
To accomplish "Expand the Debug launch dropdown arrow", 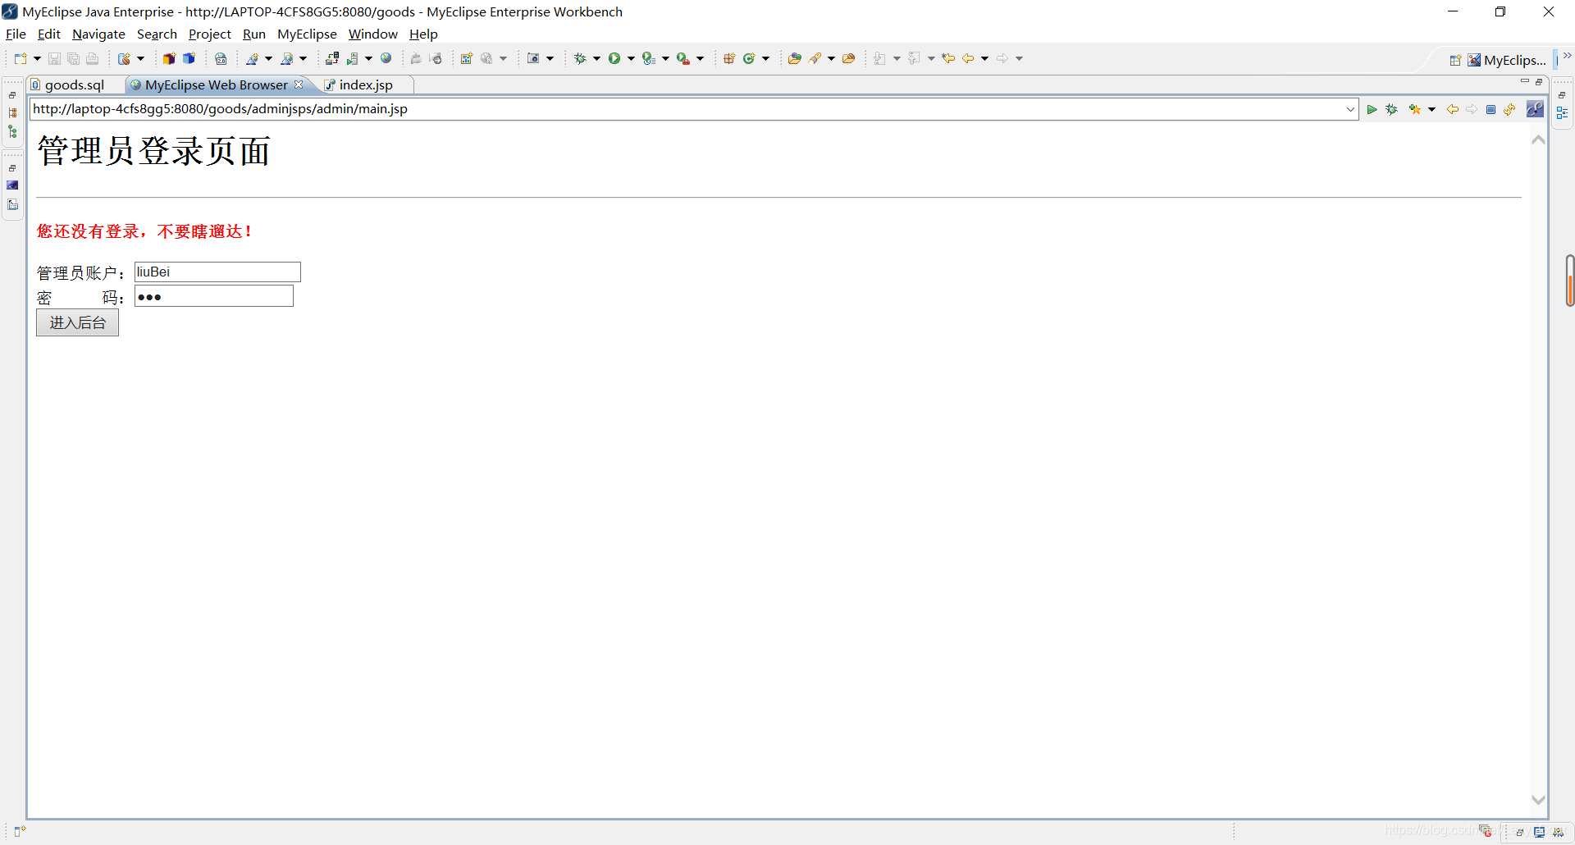I will pos(596,58).
